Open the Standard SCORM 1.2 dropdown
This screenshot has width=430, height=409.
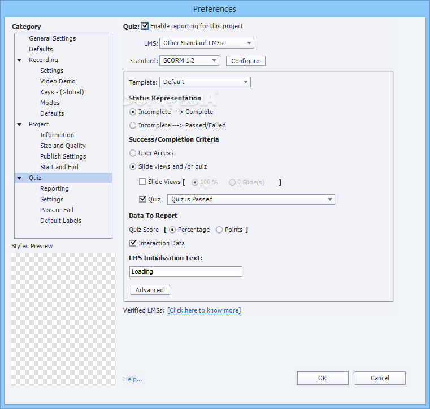pos(189,60)
